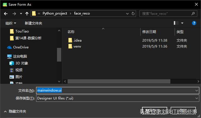The image size is (201, 118).
Task: Click the .idea date 2019/5/9 11:38
Action: coord(155,40)
